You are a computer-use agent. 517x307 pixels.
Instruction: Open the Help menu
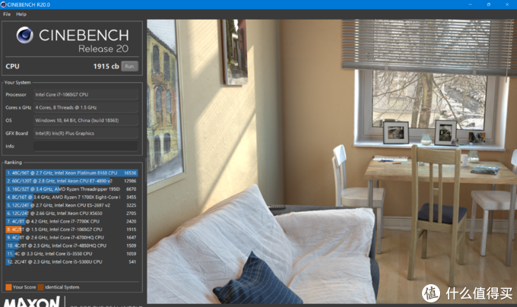point(21,14)
